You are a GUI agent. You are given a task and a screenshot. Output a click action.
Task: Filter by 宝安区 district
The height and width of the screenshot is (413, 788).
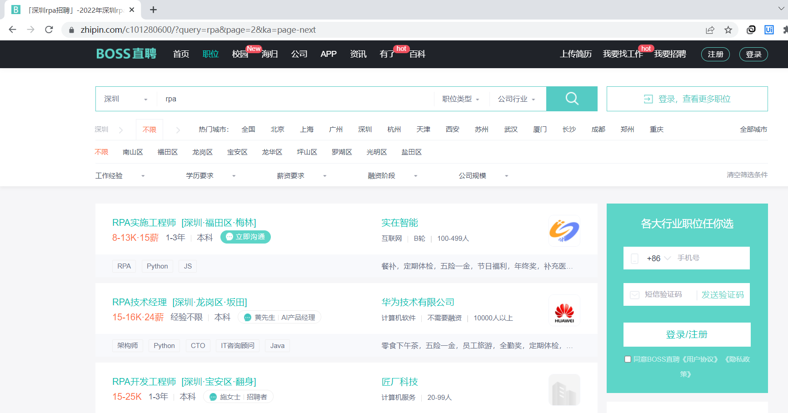[237, 152]
